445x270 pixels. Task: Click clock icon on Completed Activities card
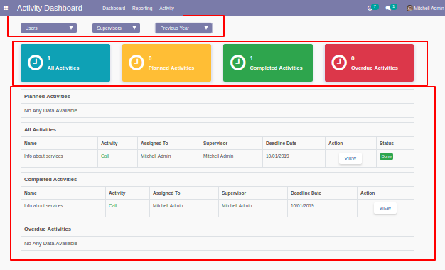pyautogui.click(x=238, y=63)
